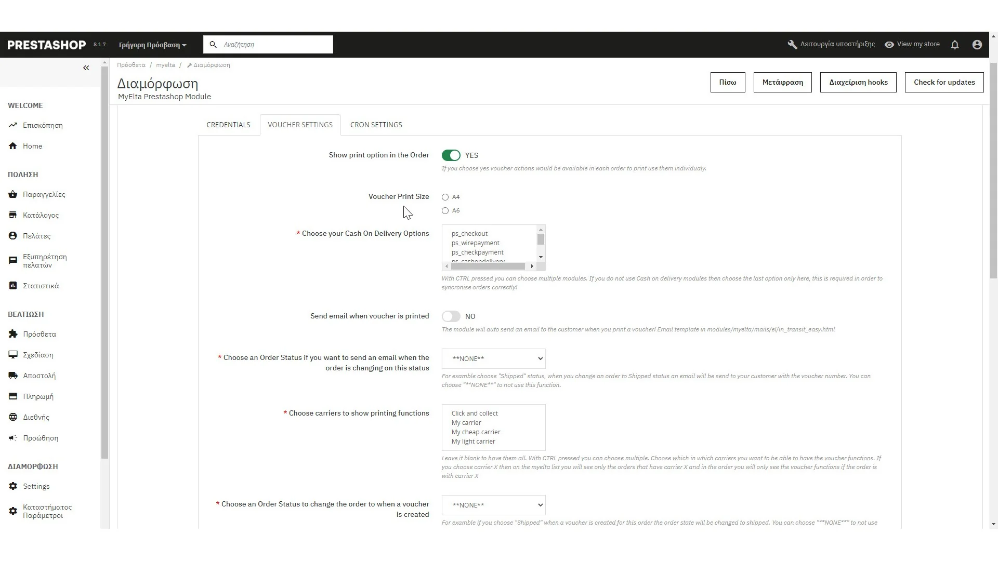Disable Show print option in Order toggle
Viewport: 998px width, 561px height.
point(451,155)
